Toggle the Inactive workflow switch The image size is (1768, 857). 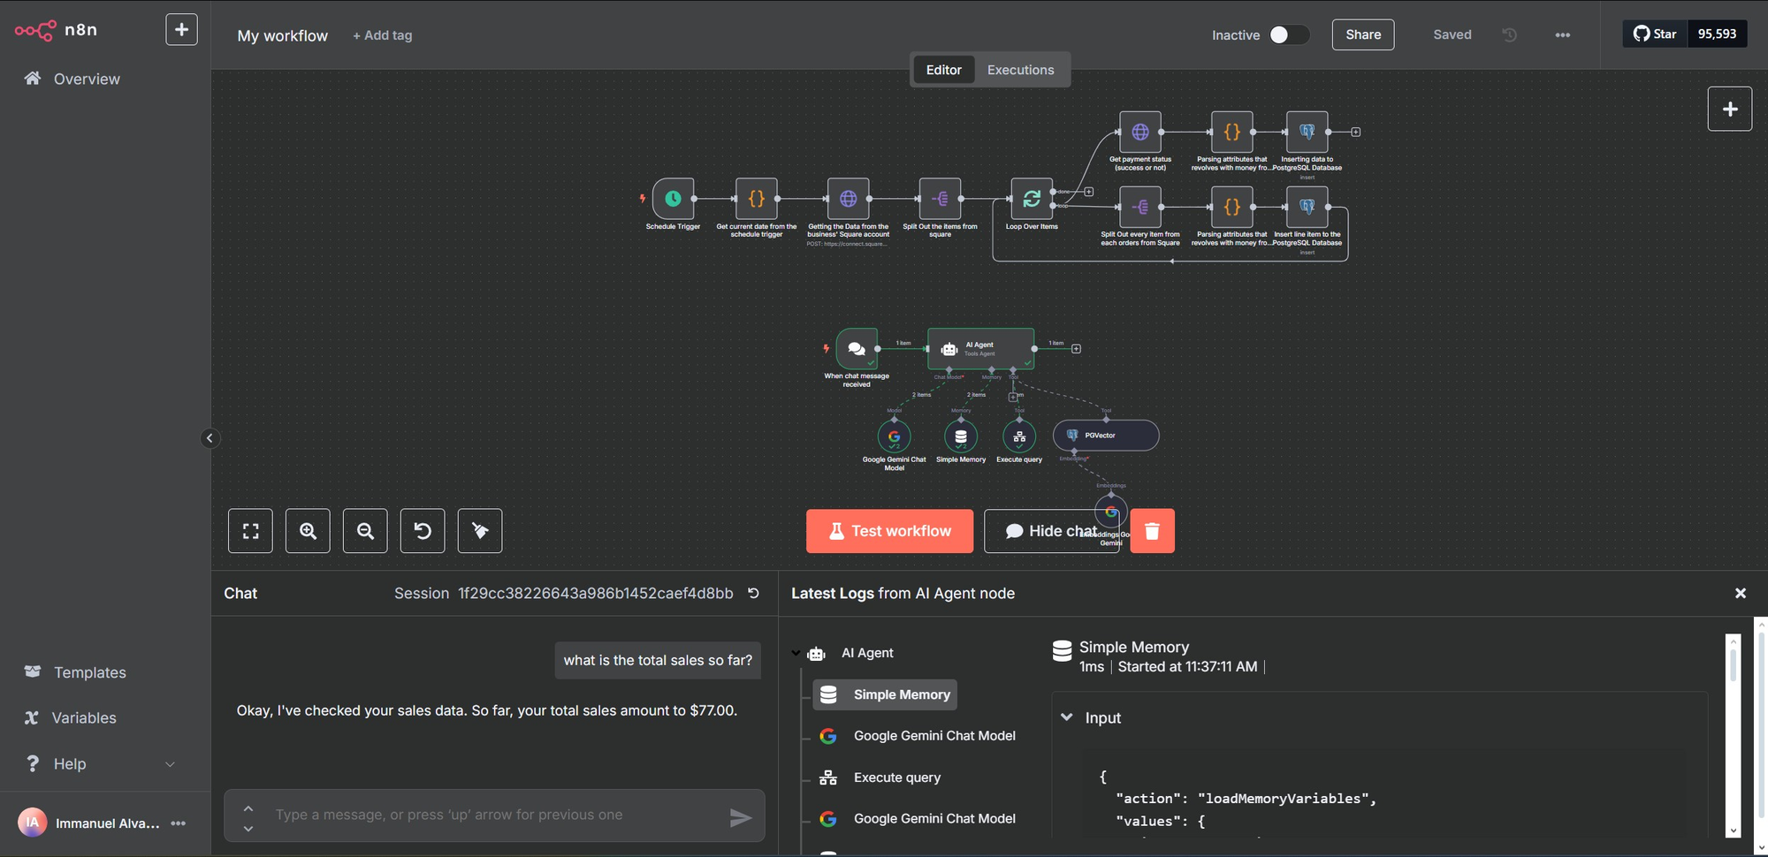click(1288, 34)
